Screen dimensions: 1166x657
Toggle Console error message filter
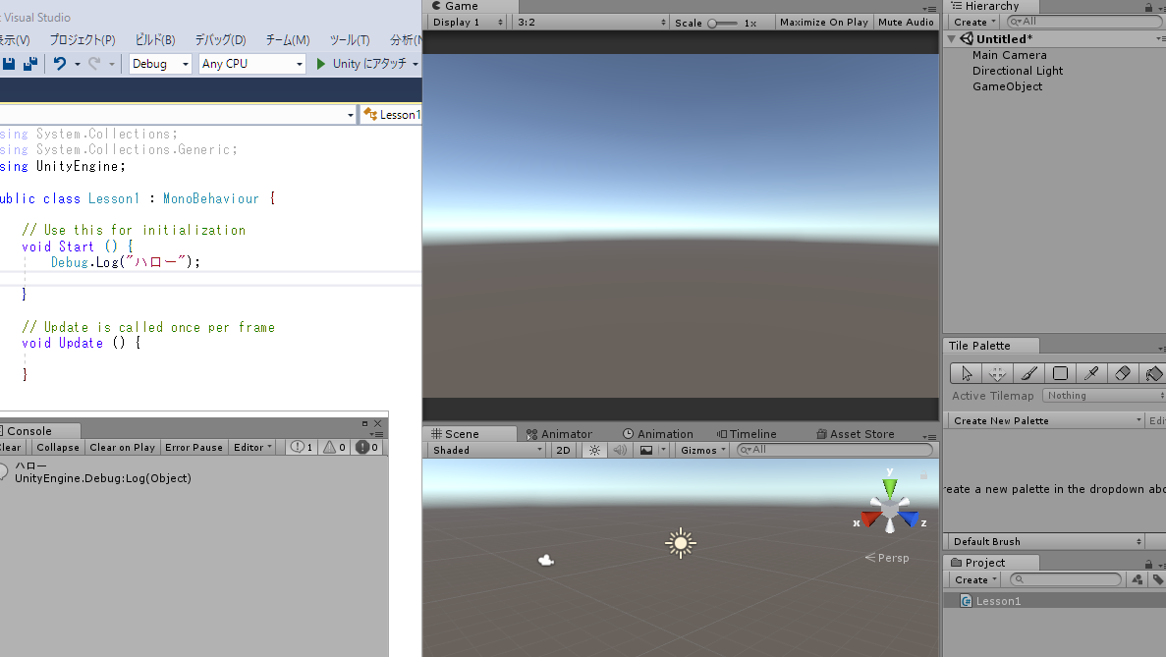(366, 448)
